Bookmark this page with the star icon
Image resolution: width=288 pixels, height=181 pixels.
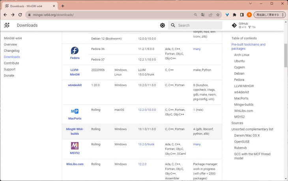[218, 15]
